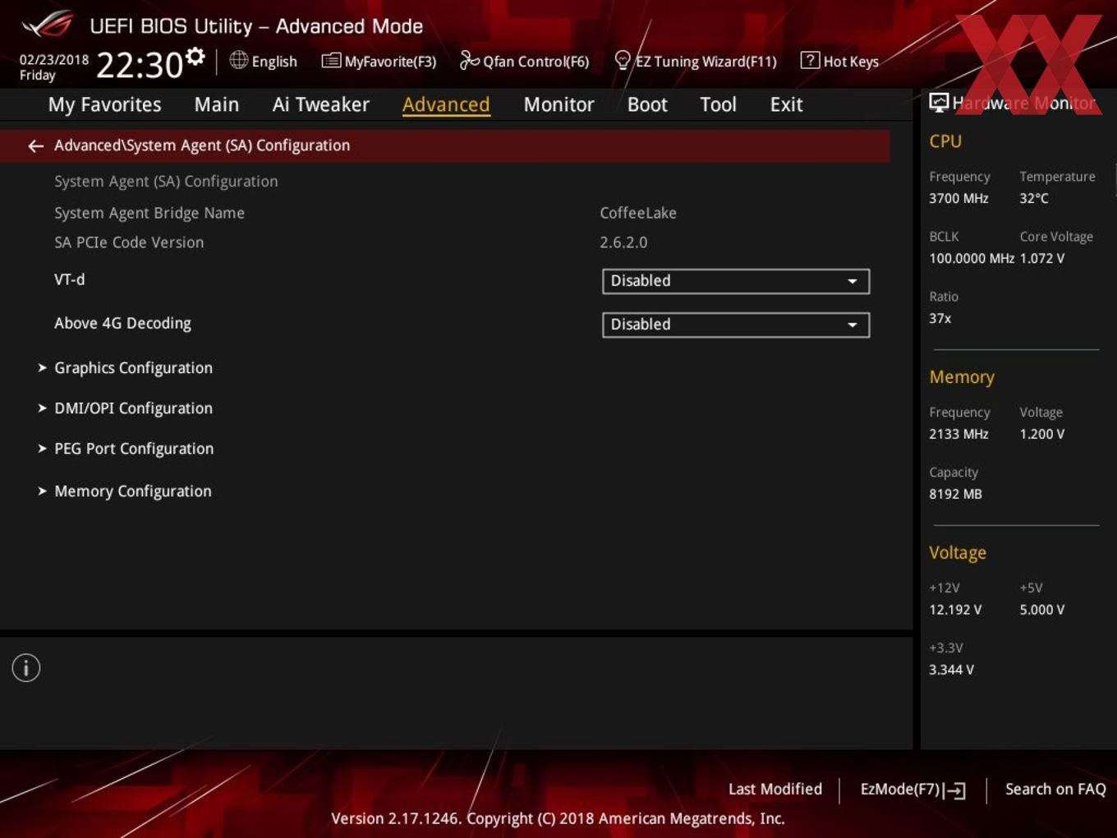Select the Advanced tab

coord(446,104)
